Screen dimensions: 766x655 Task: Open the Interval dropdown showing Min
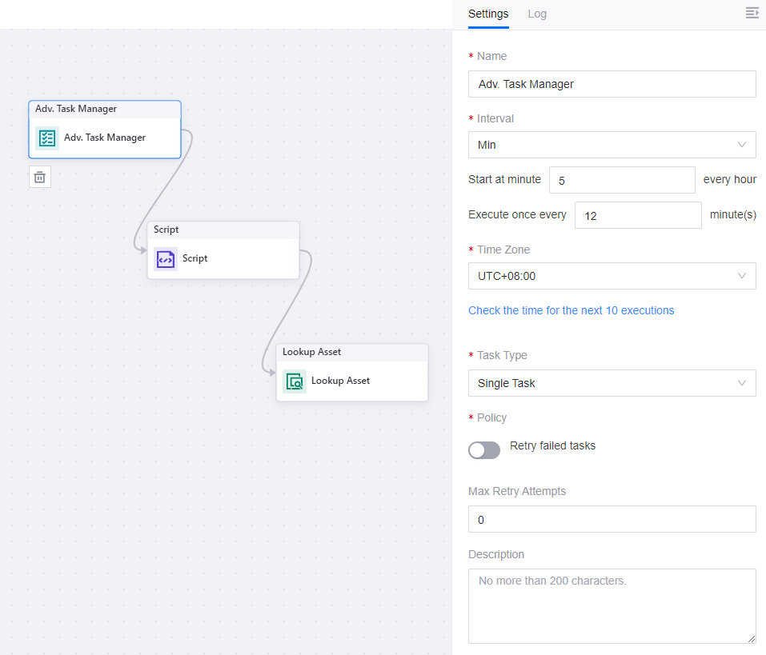[x=612, y=145]
